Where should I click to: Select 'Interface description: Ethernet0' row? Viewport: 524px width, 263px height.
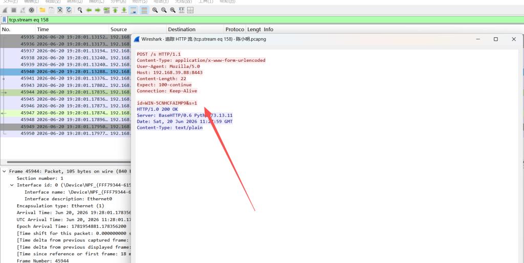point(68,199)
